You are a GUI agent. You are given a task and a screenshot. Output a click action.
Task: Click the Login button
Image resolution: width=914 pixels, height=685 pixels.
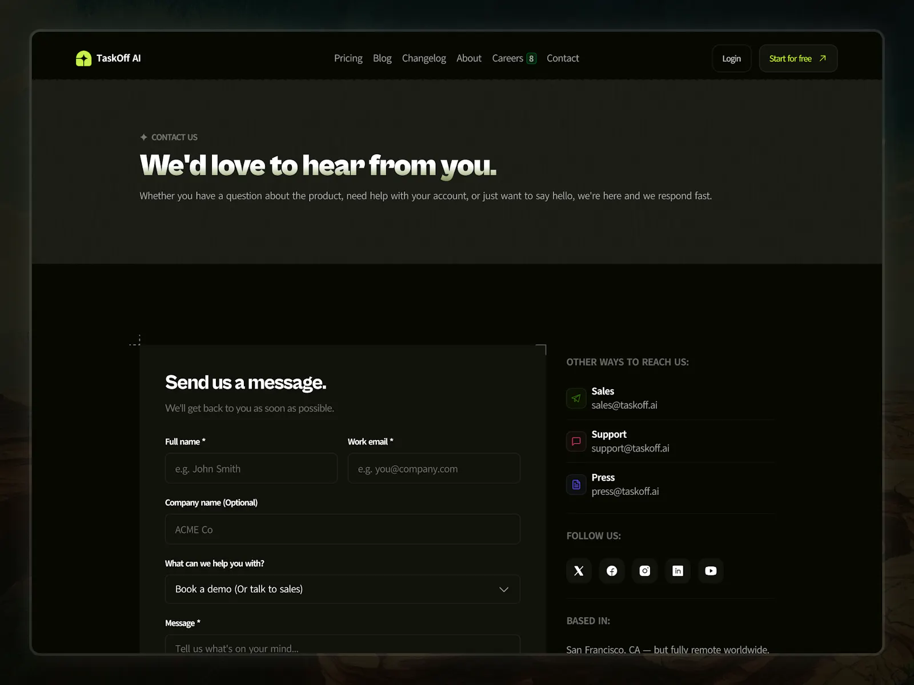click(x=732, y=58)
